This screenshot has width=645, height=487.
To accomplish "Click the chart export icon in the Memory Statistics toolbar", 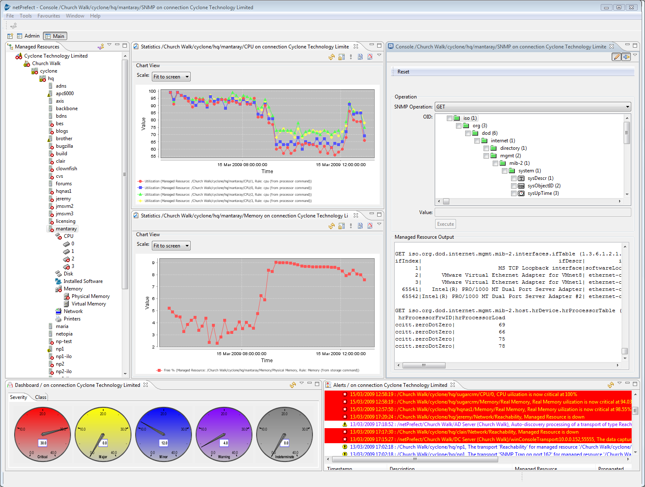I will coord(370,226).
